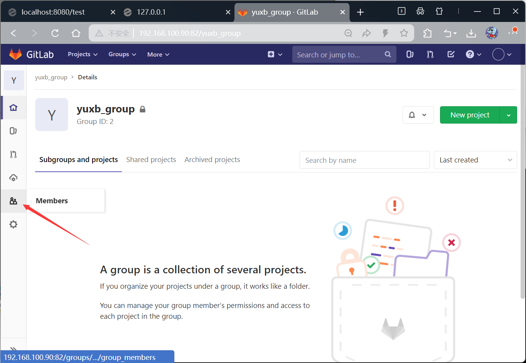
Task: Open Merge Requests icon in left sidebar
Action: [x=13, y=154]
